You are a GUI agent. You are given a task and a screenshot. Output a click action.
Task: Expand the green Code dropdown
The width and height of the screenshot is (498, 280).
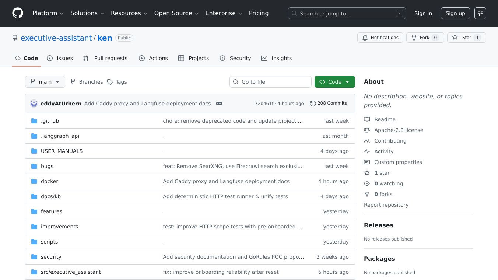point(334,82)
